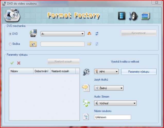Click the Audio Stream label

click(102, 97)
